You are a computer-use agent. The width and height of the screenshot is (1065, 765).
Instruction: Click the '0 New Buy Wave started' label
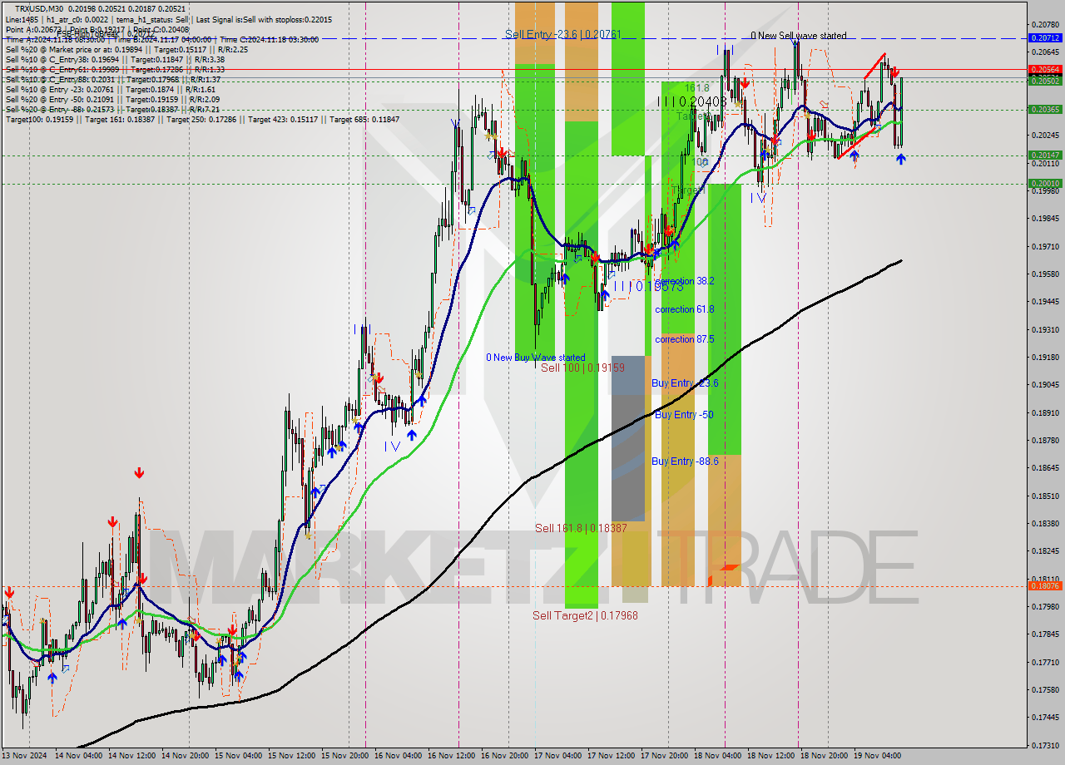click(536, 358)
